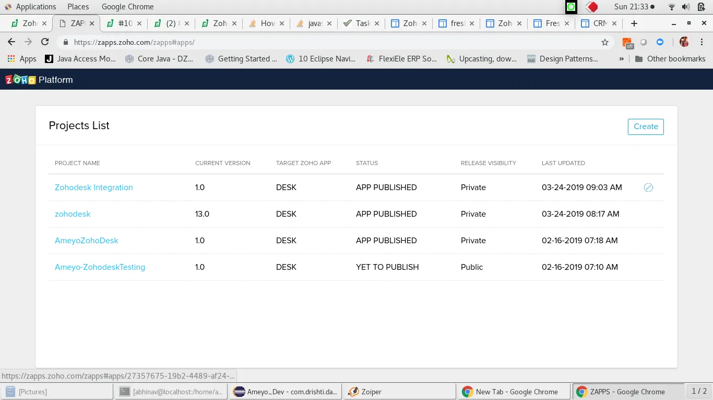Open a new tab with plus button
Screen dimensions: 713x400
[x=634, y=23]
